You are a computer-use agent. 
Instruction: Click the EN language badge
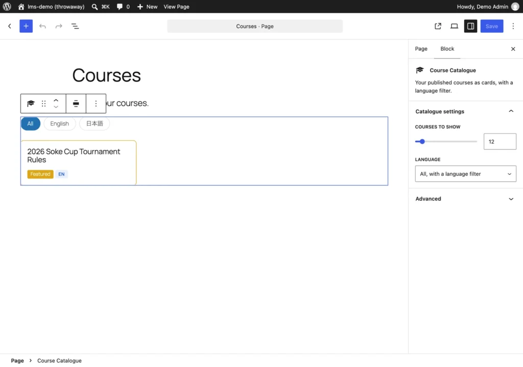[x=61, y=174]
